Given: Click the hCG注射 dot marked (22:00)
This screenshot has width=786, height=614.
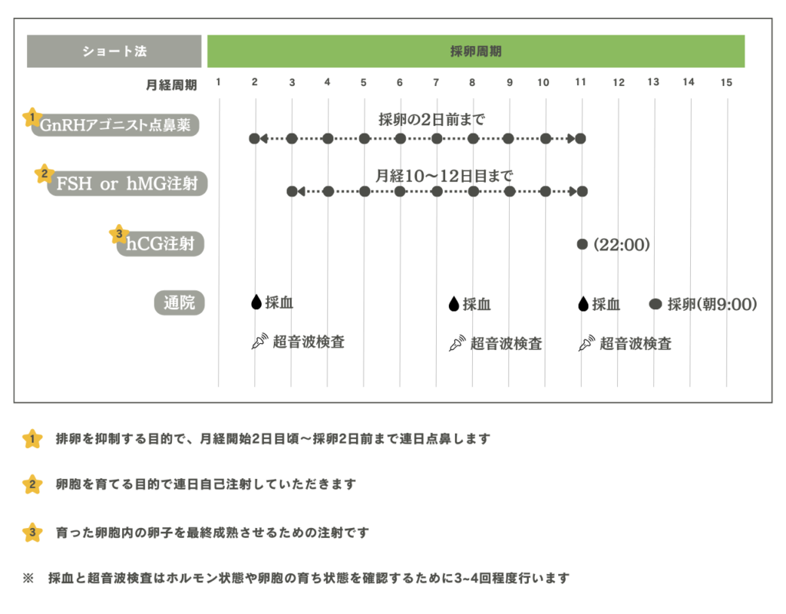Looking at the screenshot, I should tap(582, 243).
